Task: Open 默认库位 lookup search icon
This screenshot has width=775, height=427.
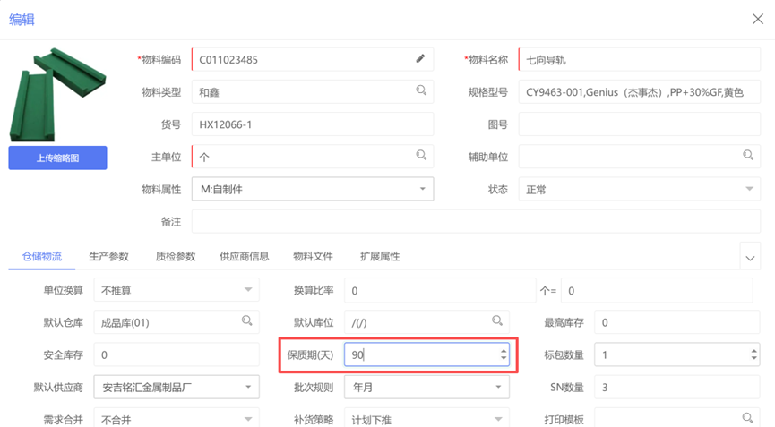Action: 497,321
